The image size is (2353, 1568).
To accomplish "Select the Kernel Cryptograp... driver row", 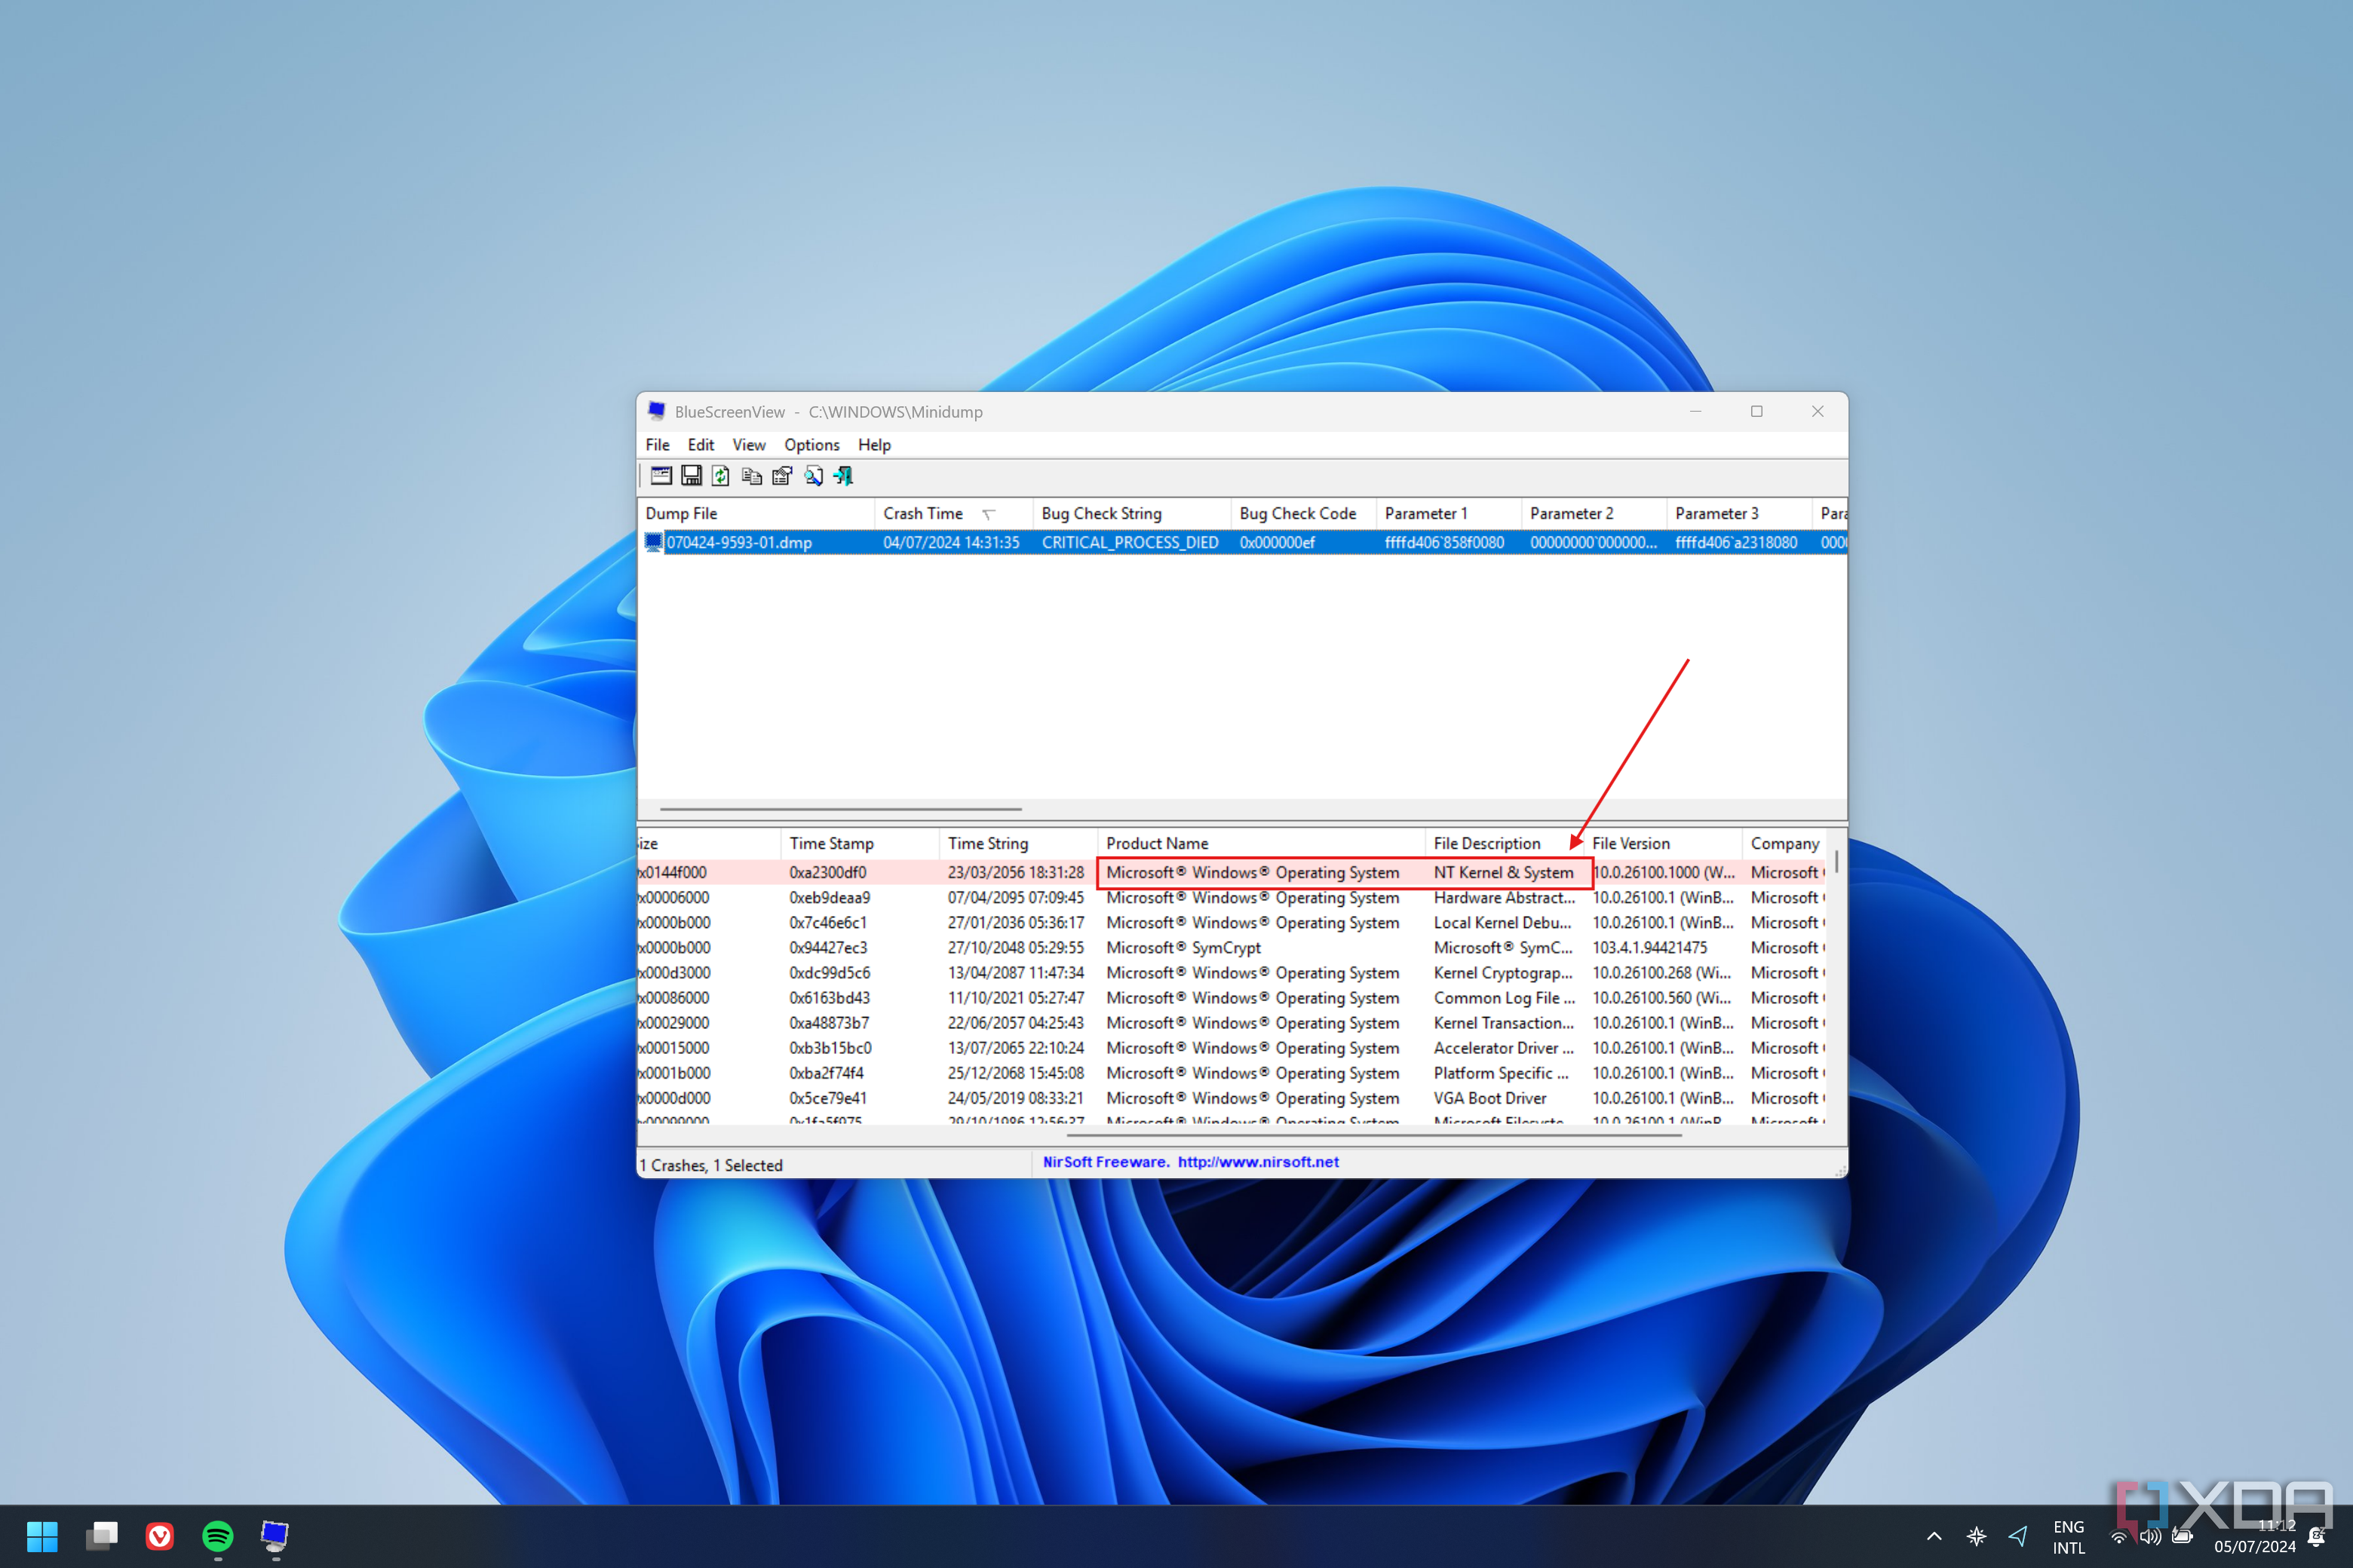I will 1232,973.
